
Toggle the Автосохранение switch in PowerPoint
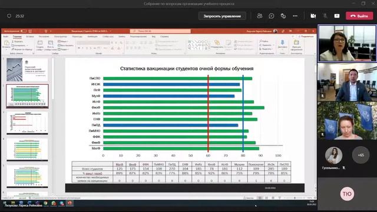tap(24, 31)
